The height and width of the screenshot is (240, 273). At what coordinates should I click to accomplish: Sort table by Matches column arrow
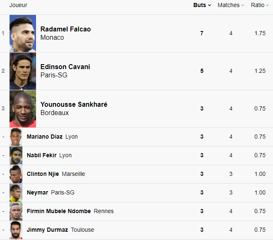click(243, 5)
